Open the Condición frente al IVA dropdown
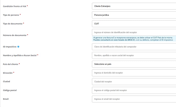 point(134,6)
